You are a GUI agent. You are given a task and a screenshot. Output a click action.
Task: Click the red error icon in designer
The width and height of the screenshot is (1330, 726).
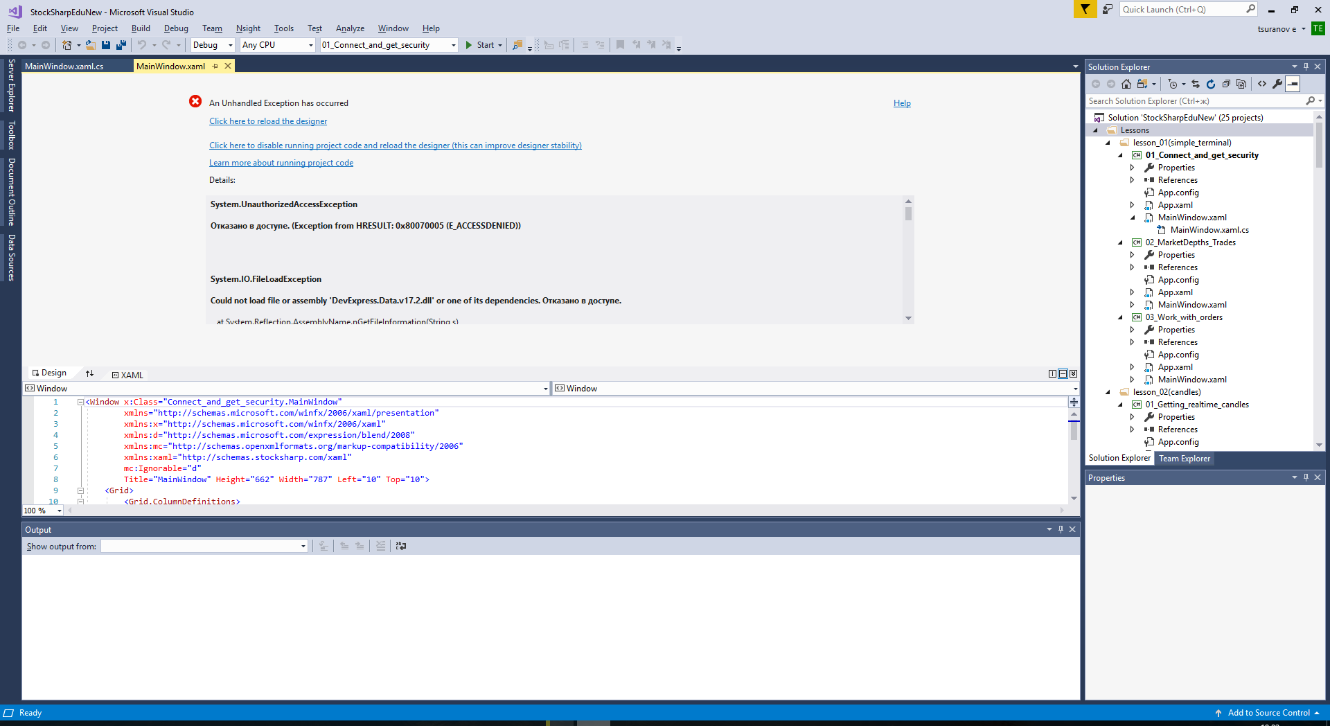click(x=195, y=101)
